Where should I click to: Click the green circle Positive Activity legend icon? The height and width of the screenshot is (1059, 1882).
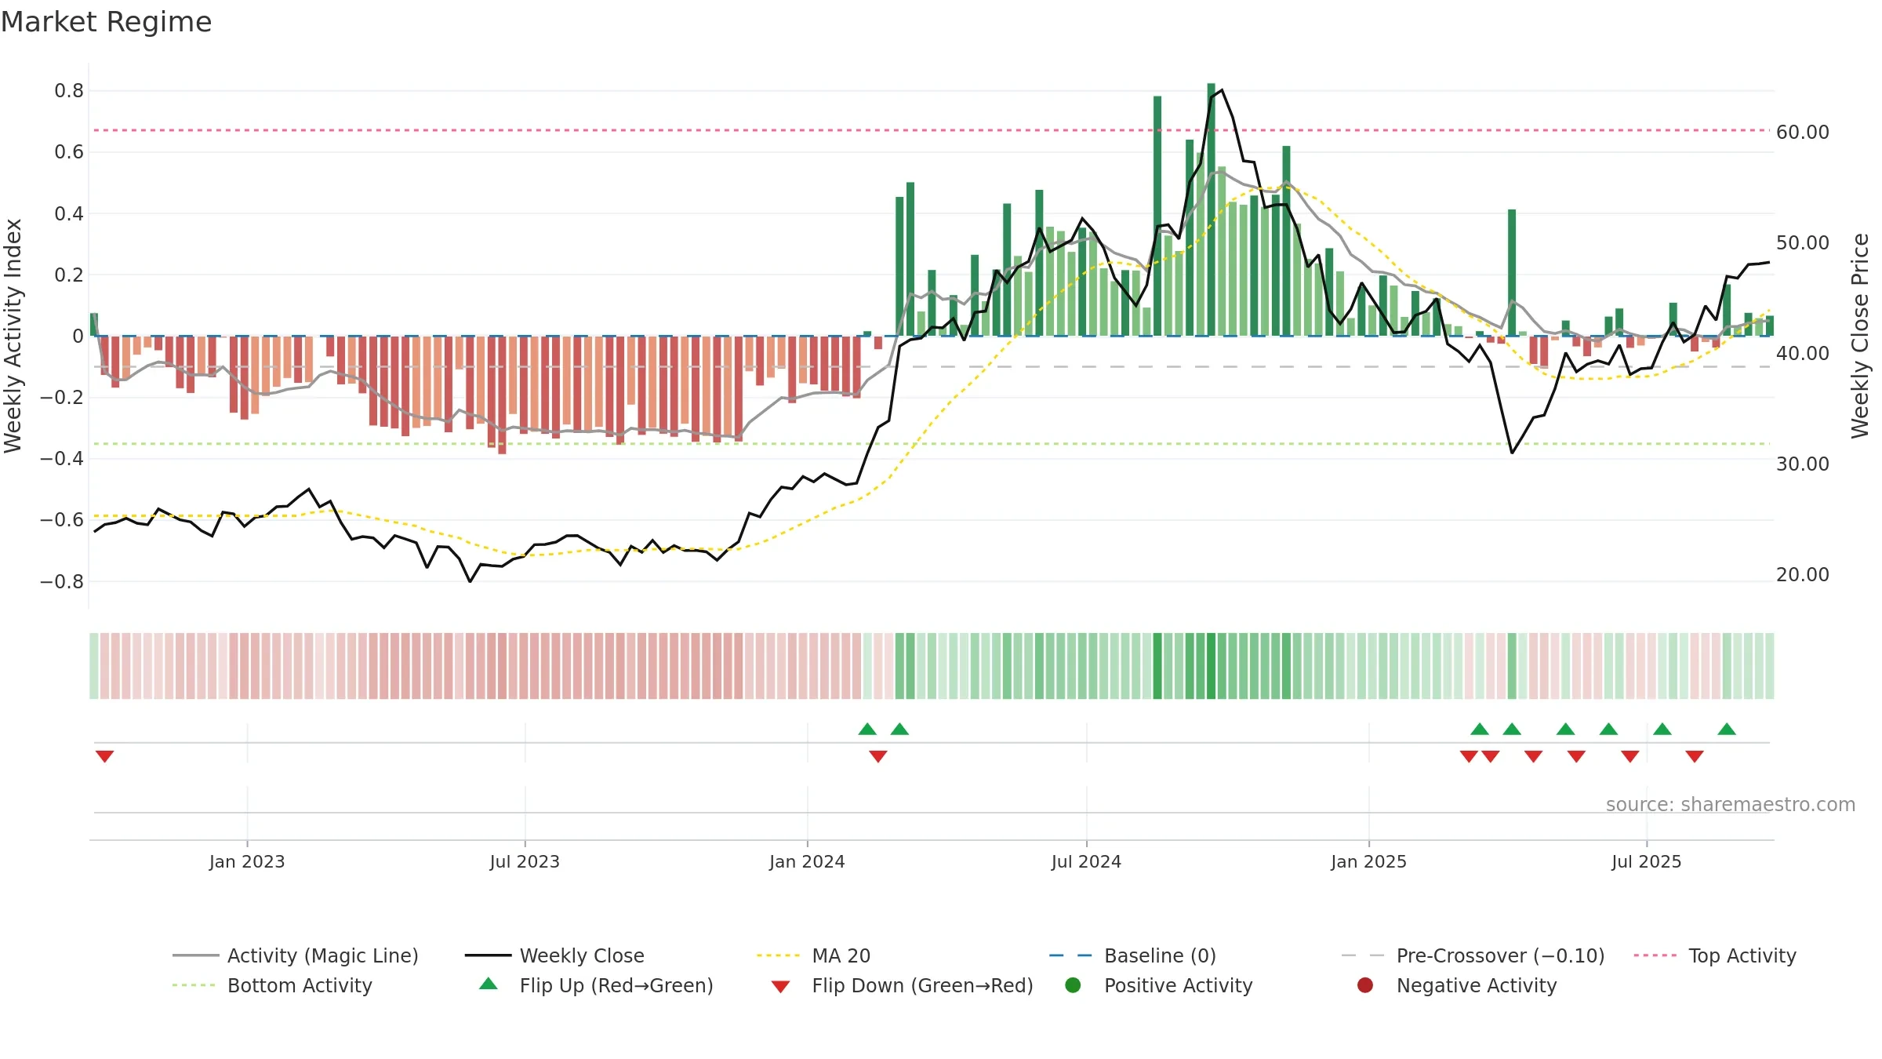tap(1073, 984)
